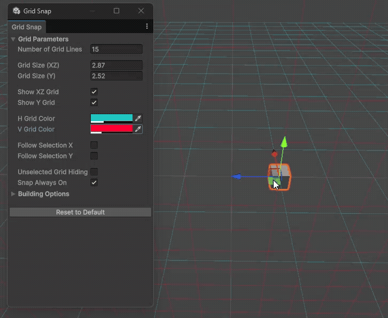Maximize the Grid Snap window
The image size is (388, 318).
click(117, 11)
